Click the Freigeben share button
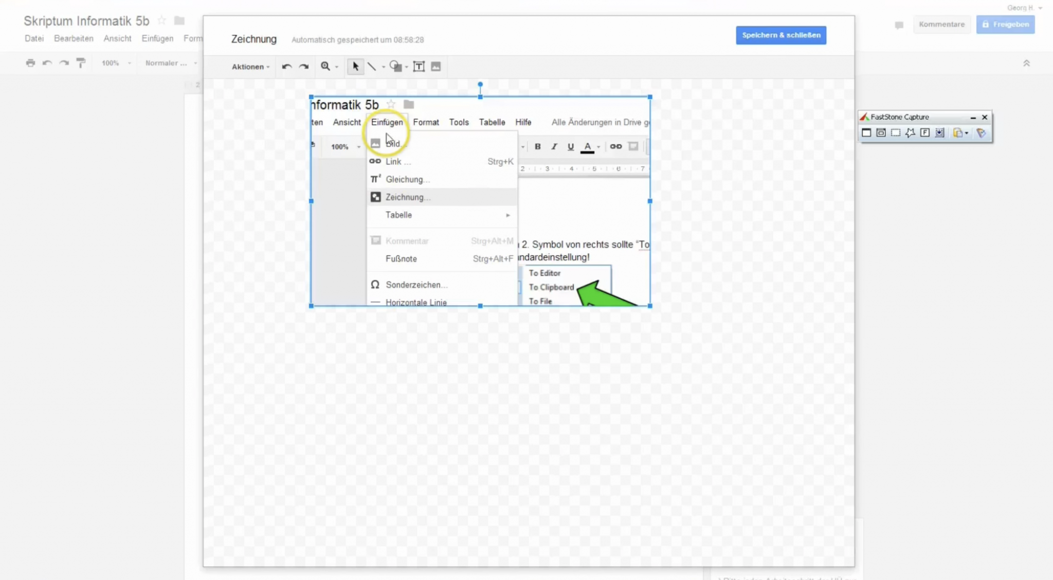Image resolution: width=1053 pixels, height=580 pixels. click(1005, 24)
